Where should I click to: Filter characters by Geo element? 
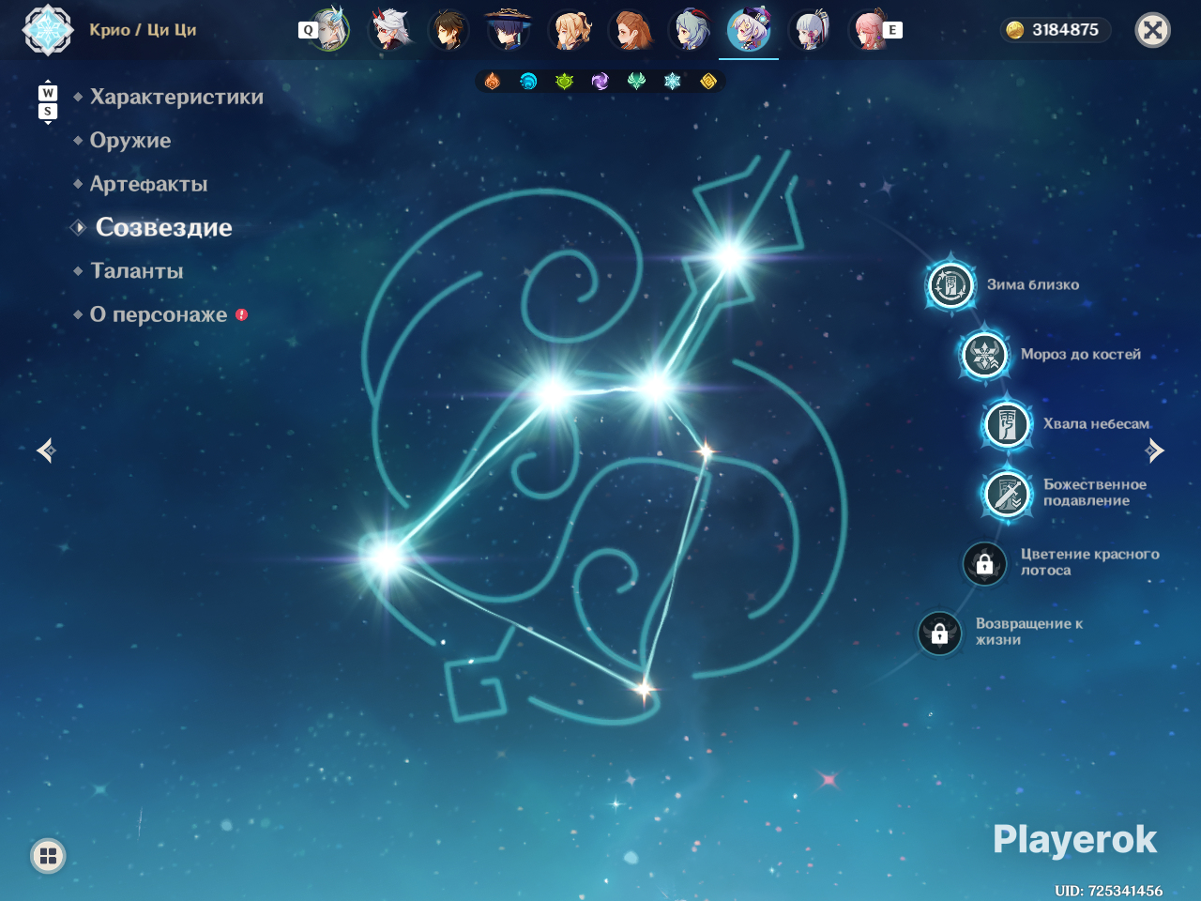click(x=708, y=82)
